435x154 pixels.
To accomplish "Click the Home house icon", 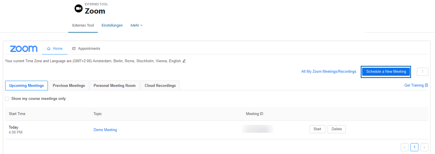I will coord(49,48).
